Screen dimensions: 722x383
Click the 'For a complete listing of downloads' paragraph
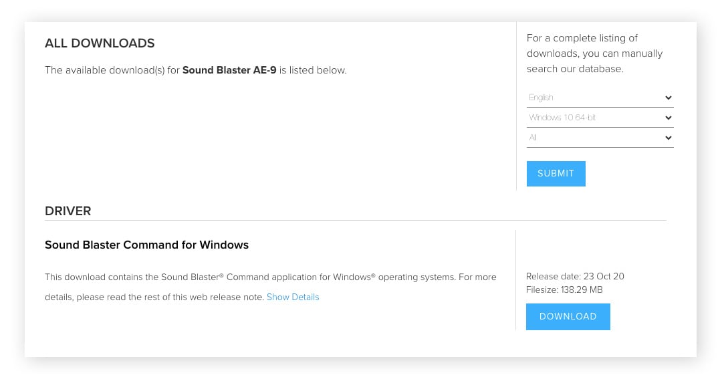pos(594,53)
